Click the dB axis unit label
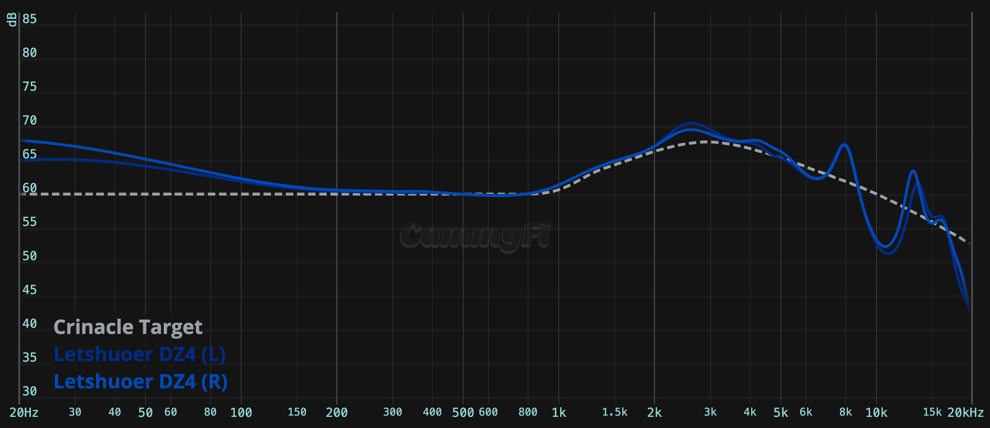The image size is (990, 428). pyautogui.click(x=12, y=19)
